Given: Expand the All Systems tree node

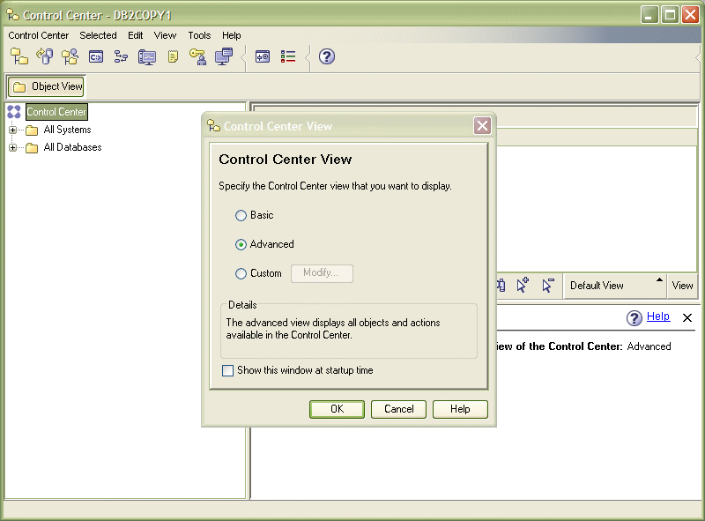Looking at the screenshot, I should 12,130.
